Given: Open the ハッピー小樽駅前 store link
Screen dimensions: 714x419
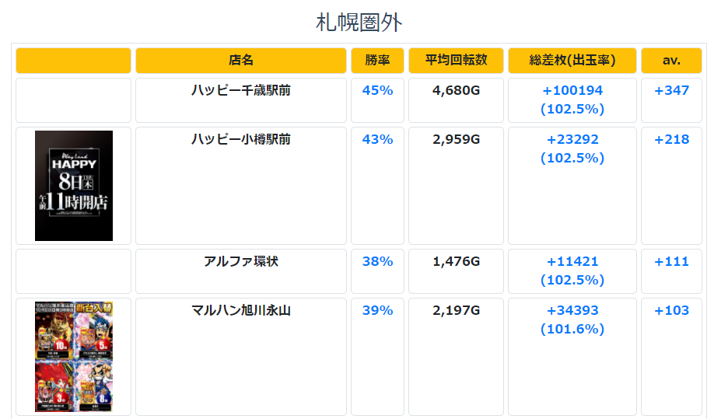Looking at the screenshot, I should 241,139.
